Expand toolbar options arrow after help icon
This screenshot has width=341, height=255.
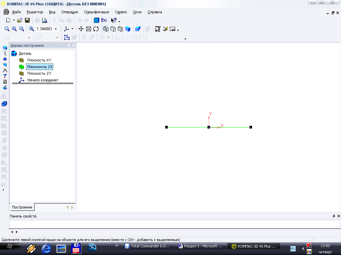click(120, 22)
